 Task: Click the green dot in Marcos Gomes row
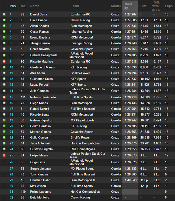(x=4, y=132)
